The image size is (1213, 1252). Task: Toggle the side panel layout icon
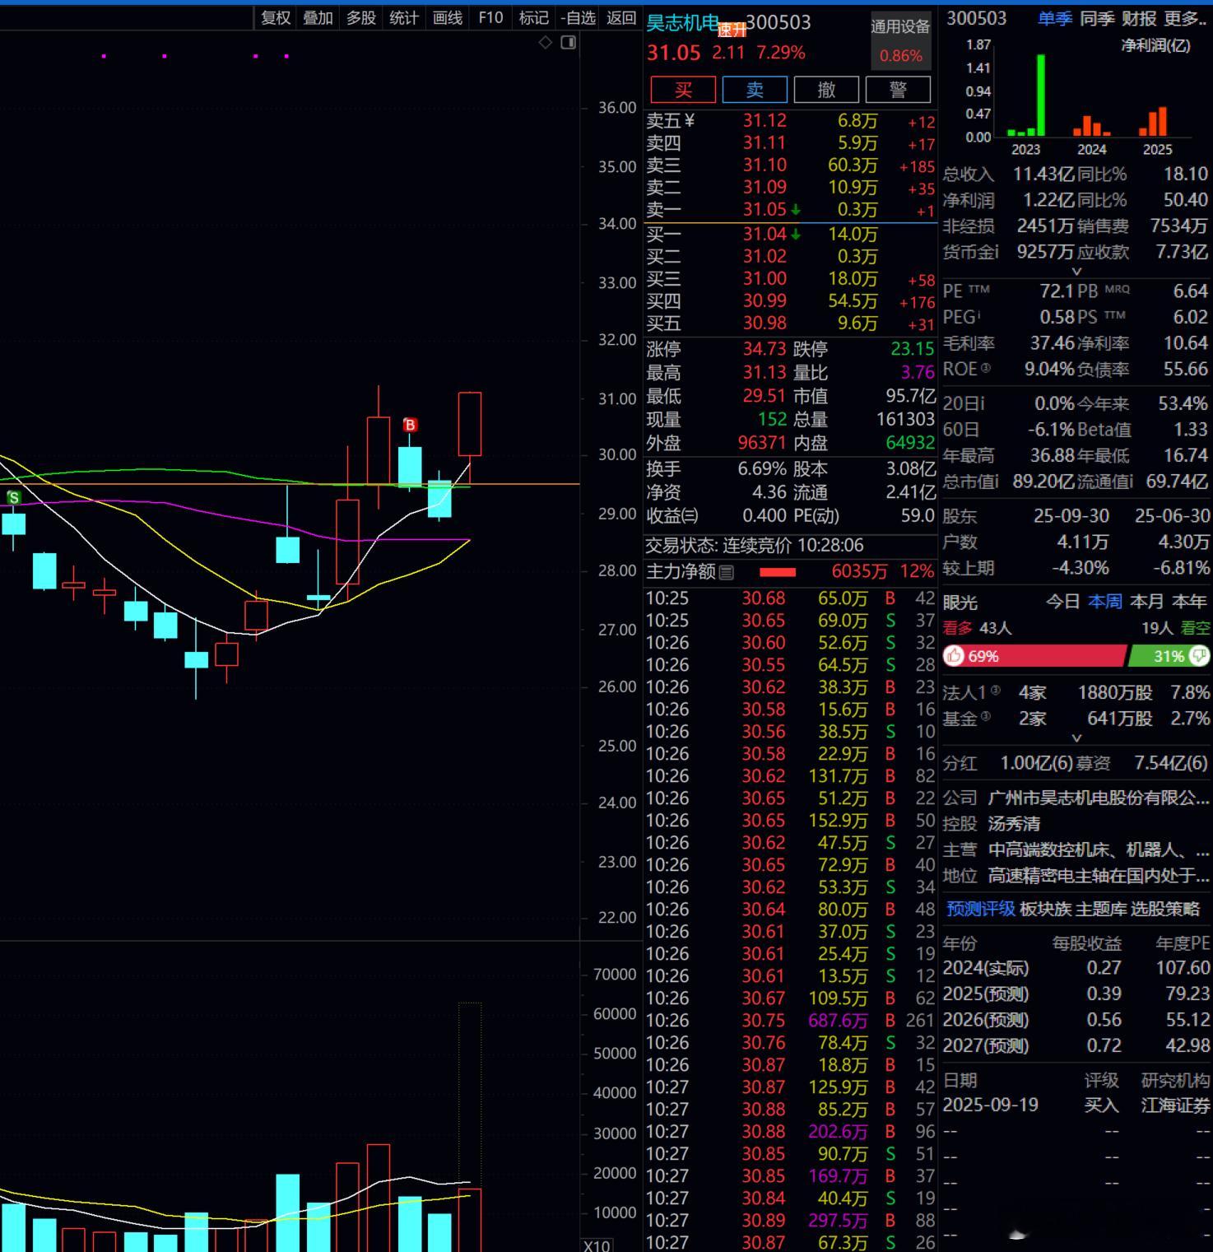click(x=568, y=42)
